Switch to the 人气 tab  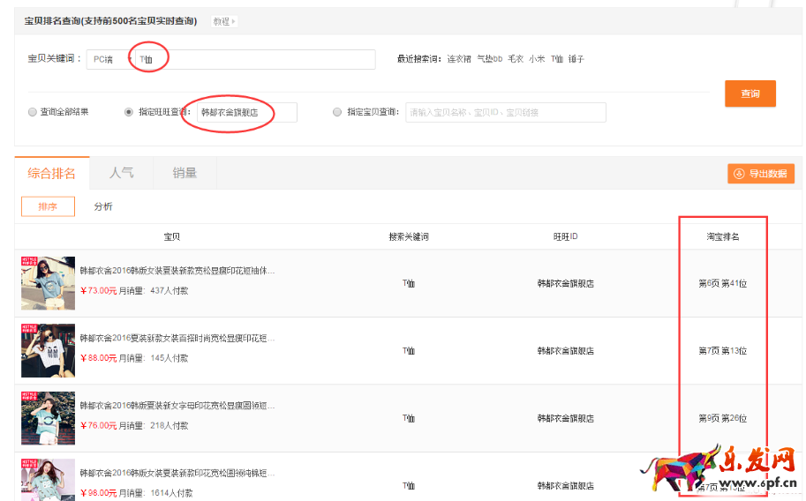tap(121, 173)
